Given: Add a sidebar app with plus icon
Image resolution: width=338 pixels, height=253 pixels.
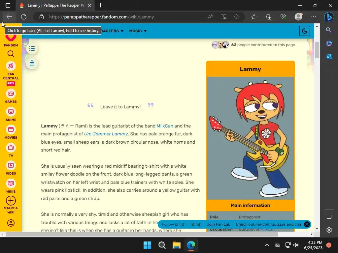Looking at the screenshot, I should (x=329, y=71).
